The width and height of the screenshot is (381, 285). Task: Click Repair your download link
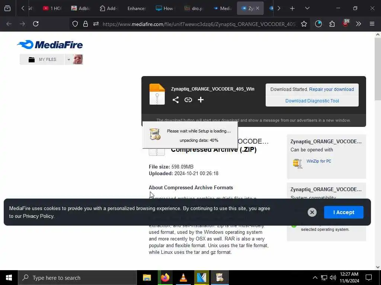pos(331,89)
